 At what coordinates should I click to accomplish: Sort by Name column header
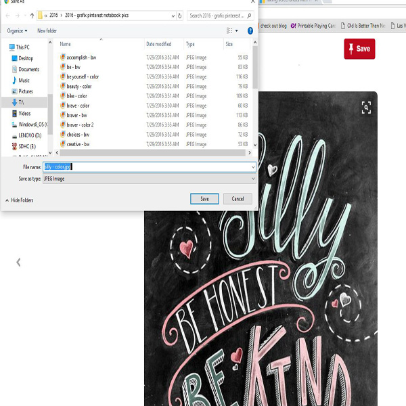tap(65, 44)
